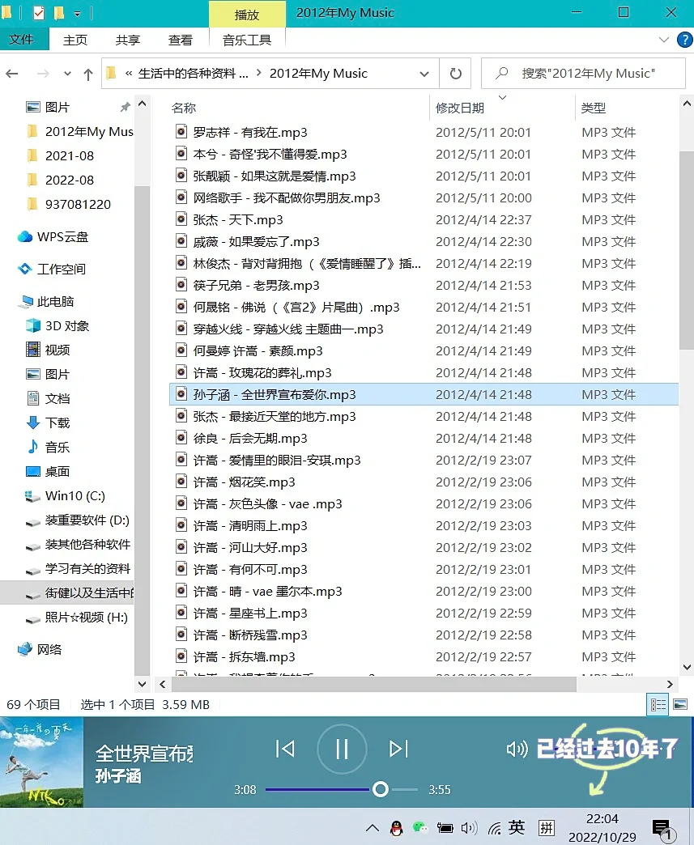Image resolution: width=694 pixels, height=845 pixels.
Task: Skip to next track in player bar
Action: coord(398,749)
